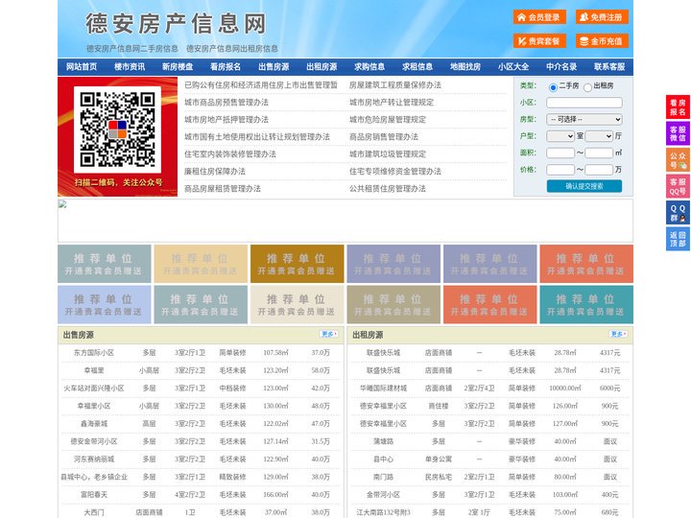Open 县中心 单身公寓 rental listing

point(383,459)
